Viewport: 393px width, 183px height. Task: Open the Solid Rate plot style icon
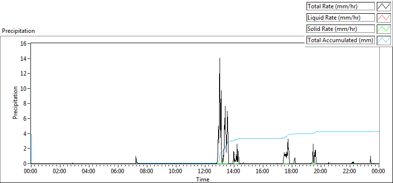coord(384,29)
